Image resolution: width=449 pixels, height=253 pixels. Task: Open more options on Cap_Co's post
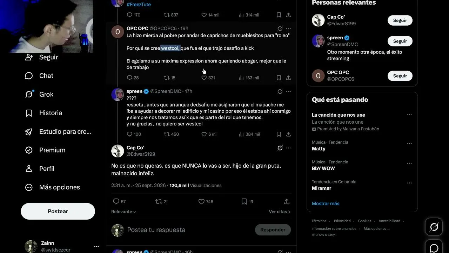pyautogui.click(x=288, y=148)
